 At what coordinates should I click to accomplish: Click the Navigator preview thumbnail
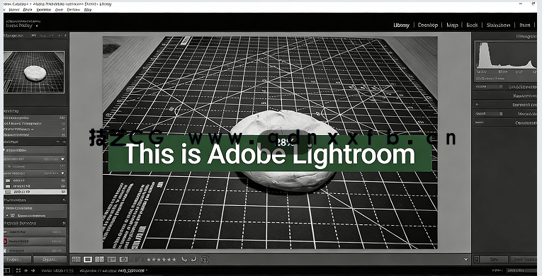(34, 72)
